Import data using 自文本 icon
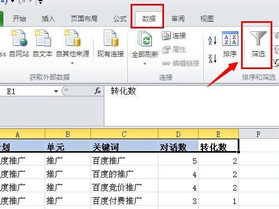The width and height of the screenshot is (279, 209). 42,43
